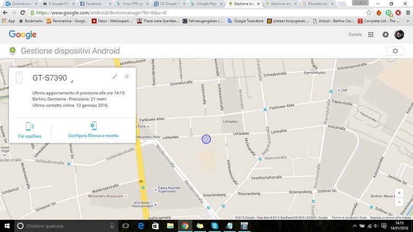Open Articoli - Berlino Cac bookmark

(333, 21)
